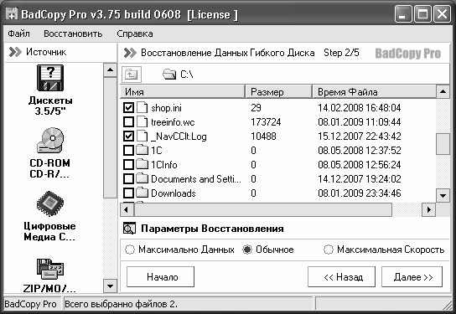
Task: Choose the CD-ROM CD-R source icon
Action: point(50,141)
